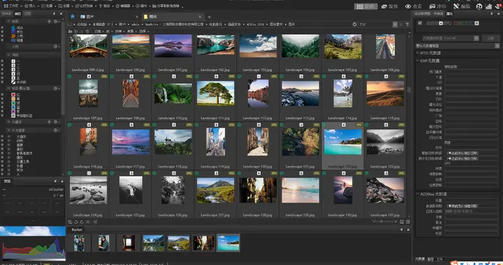The image size is (503, 265).
Task: Open the 编辑器 toolbar menu
Action: (124, 6)
